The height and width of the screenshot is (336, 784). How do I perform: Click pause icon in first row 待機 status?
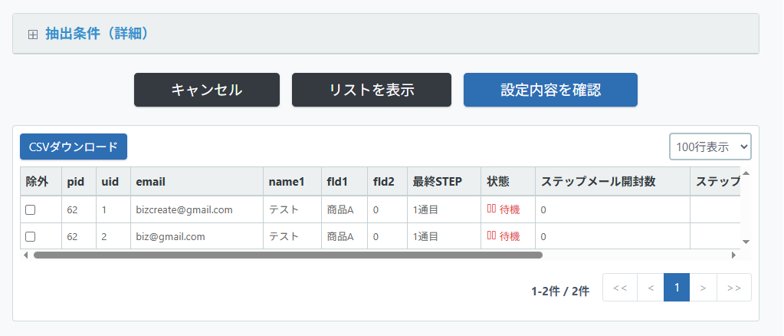491,209
